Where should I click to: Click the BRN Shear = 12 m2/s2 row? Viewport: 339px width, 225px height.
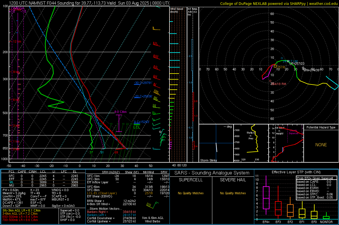click(x=111, y=201)
